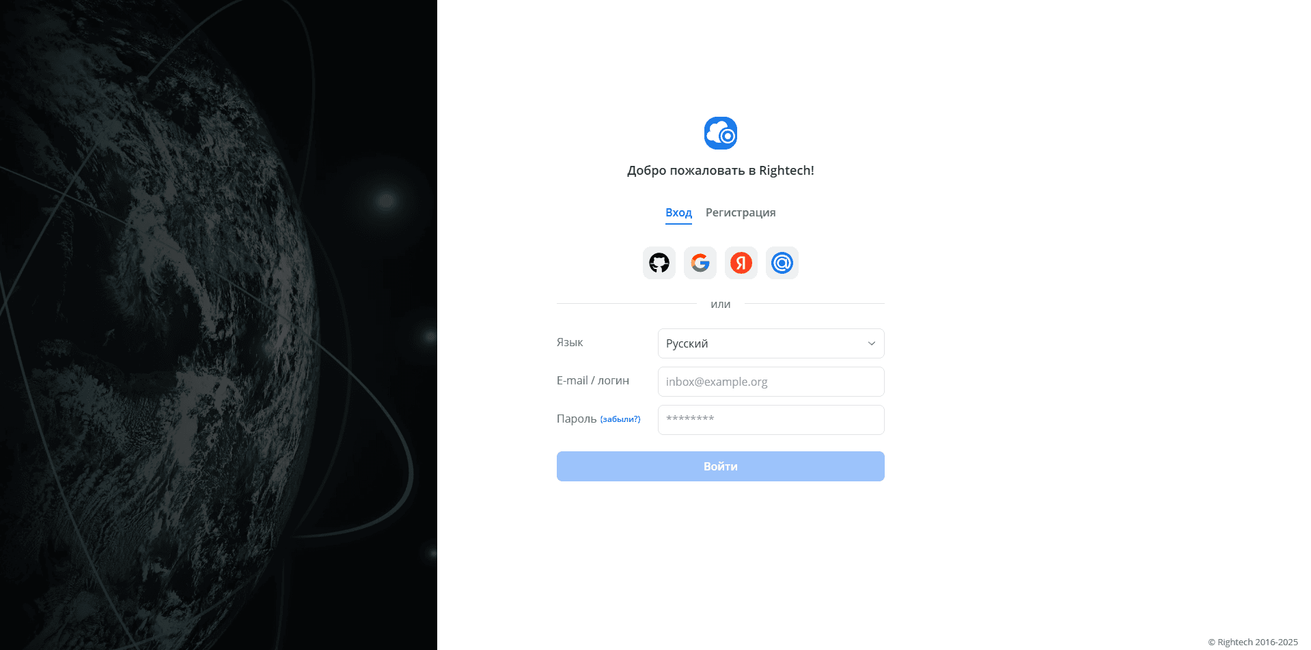Sign in with the Google icon

(x=700, y=263)
